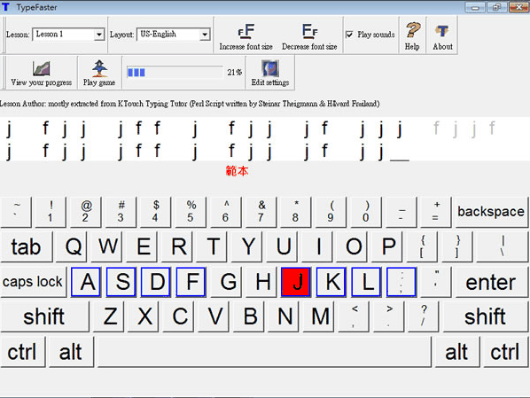Click the plus equals key
The height and width of the screenshot is (398, 530).
(x=436, y=212)
